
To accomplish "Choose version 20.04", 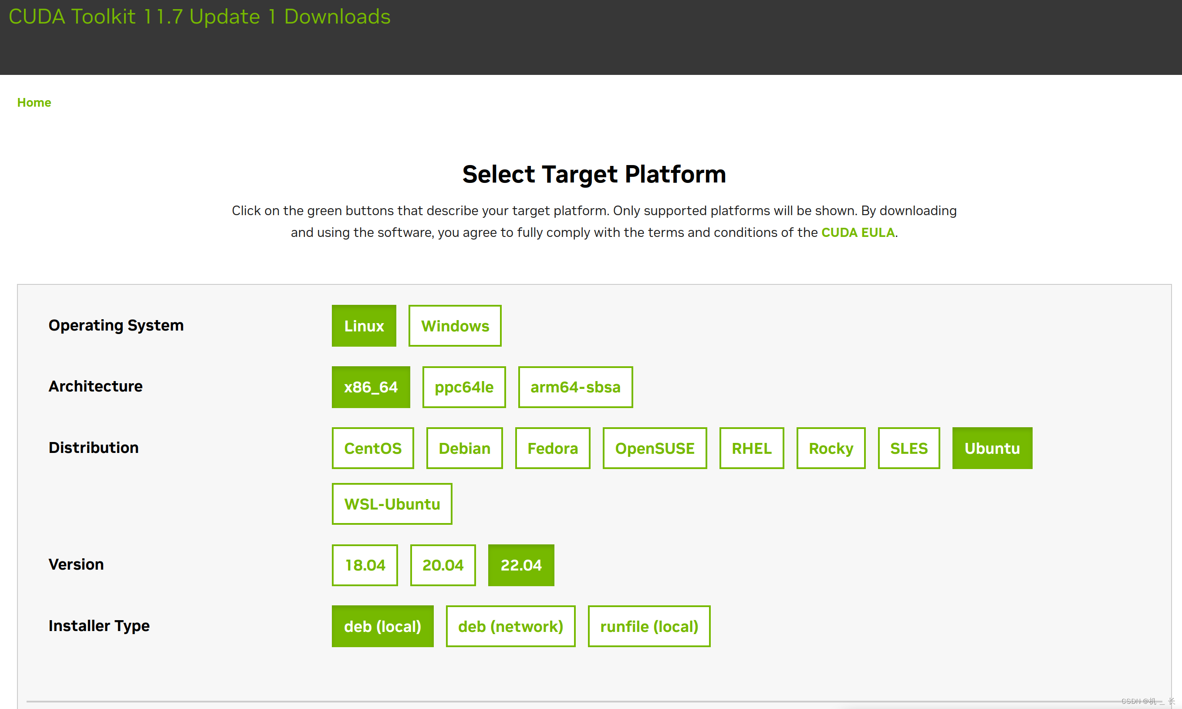I will point(443,565).
